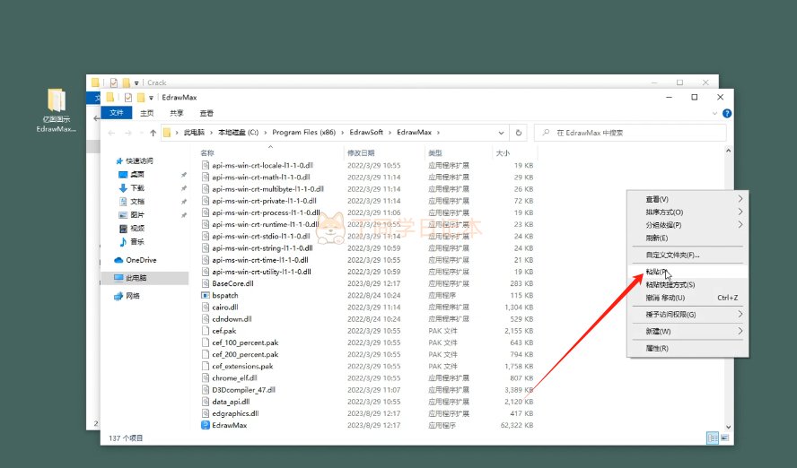This screenshot has width=797, height=468.
Task: Open the address bar history dropdown arrow
Action: tap(499, 133)
